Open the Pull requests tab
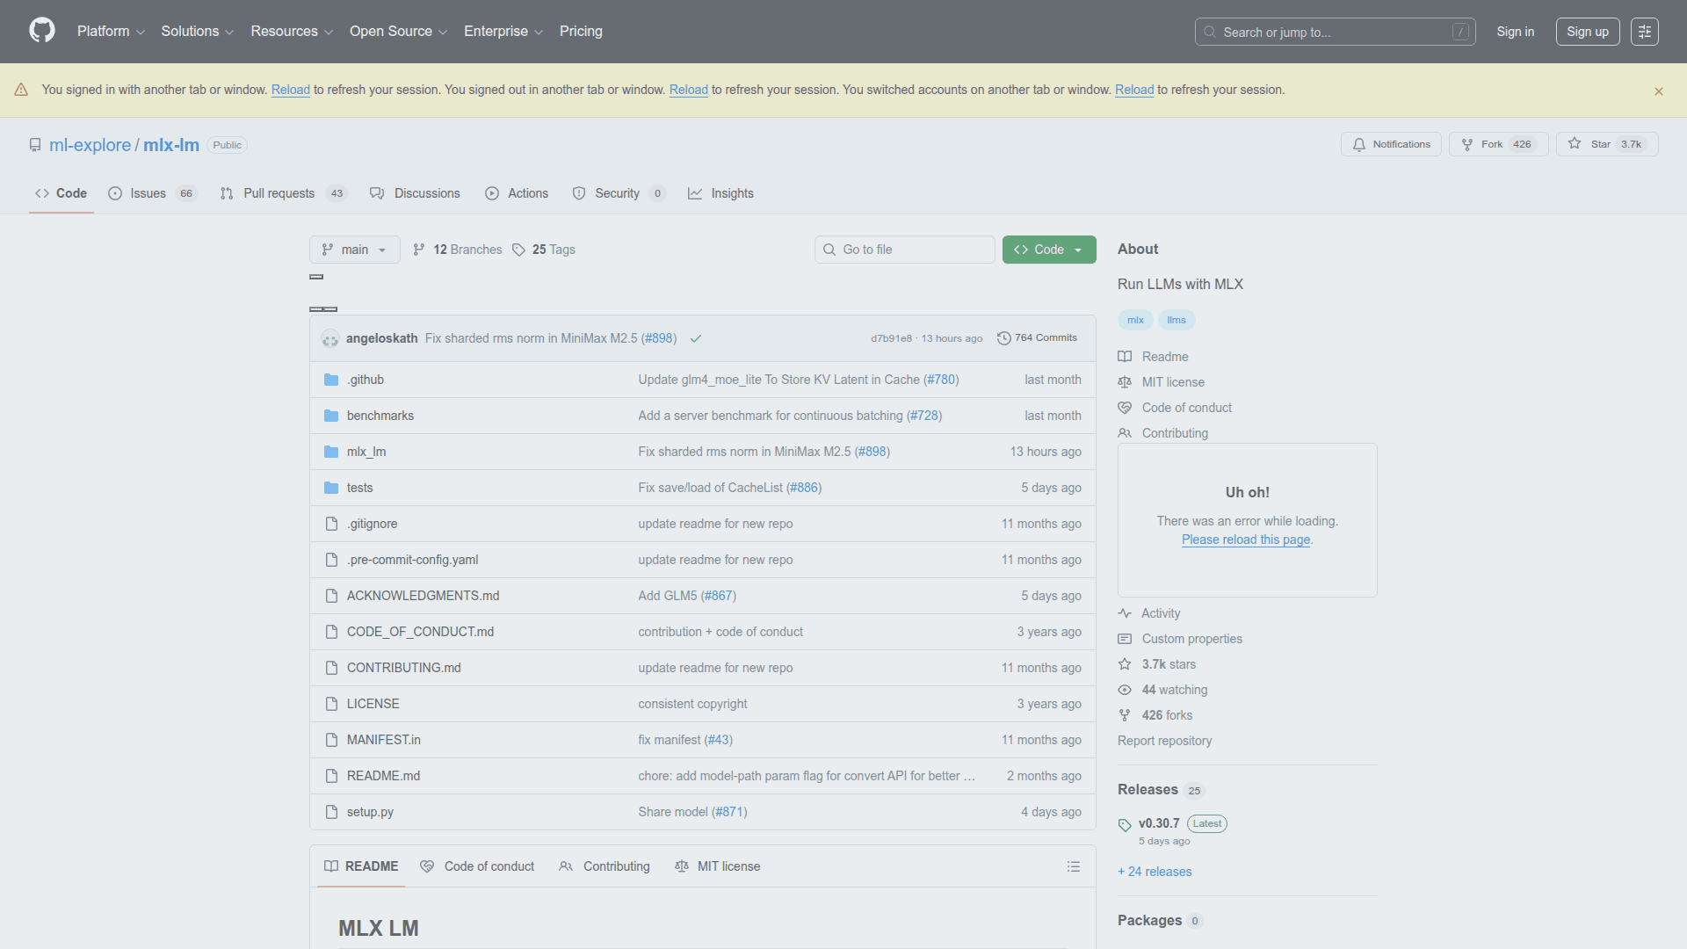The height and width of the screenshot is (949, 1687). [279, 193]
